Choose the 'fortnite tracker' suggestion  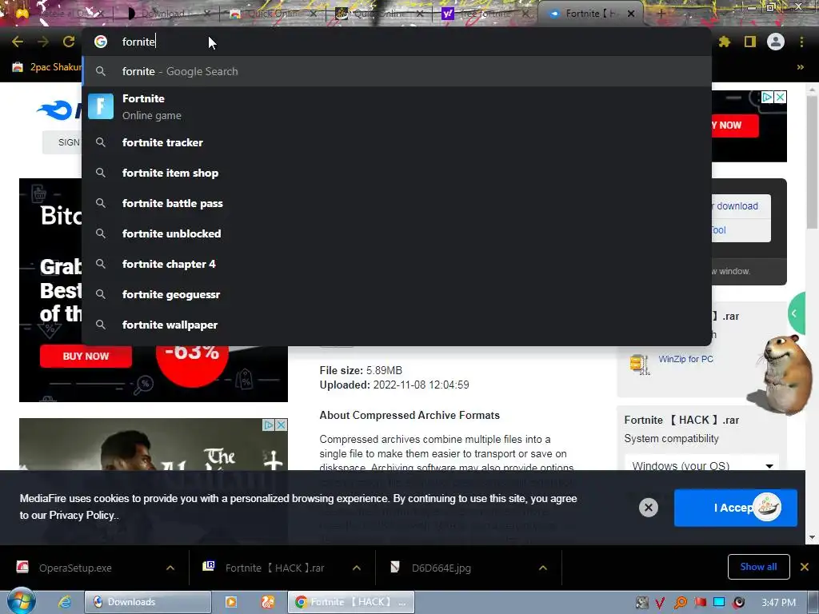coord(397,142)
